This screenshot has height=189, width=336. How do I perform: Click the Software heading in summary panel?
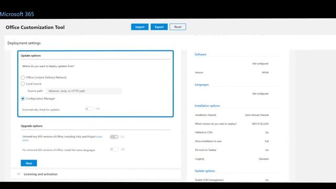click(201, 55)
